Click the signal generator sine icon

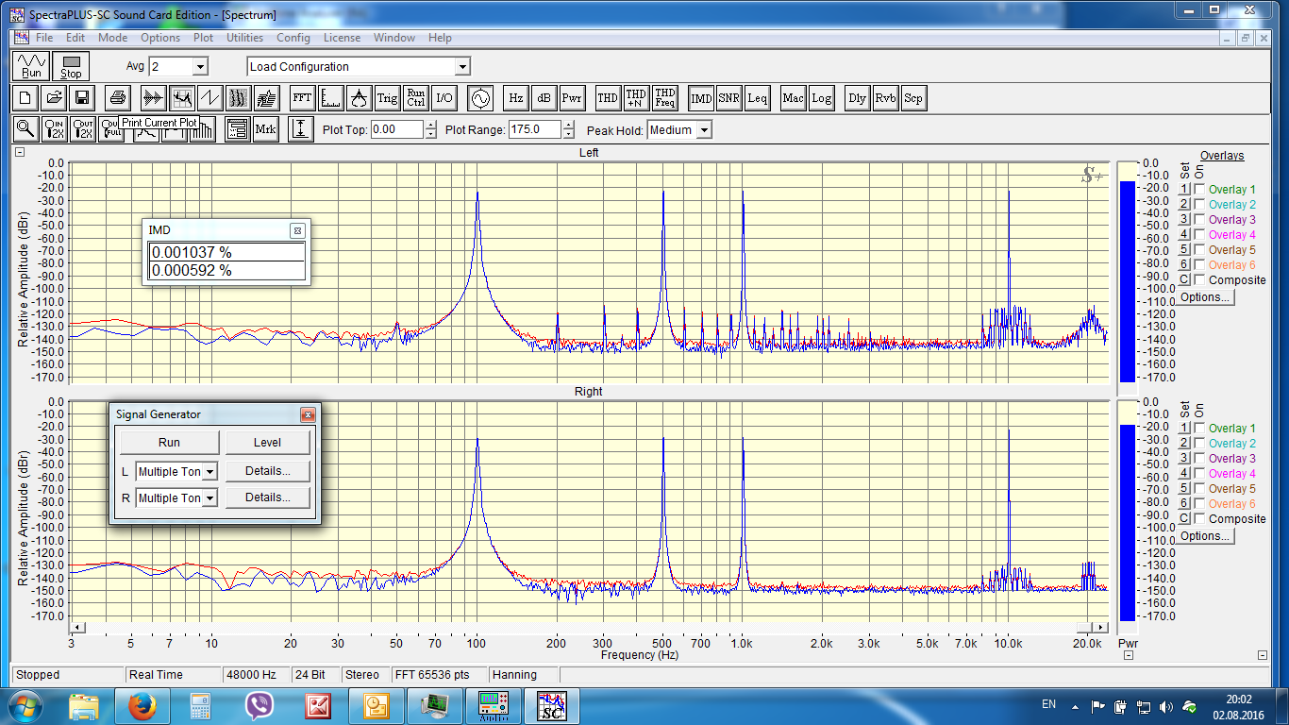tap(480, 97)
